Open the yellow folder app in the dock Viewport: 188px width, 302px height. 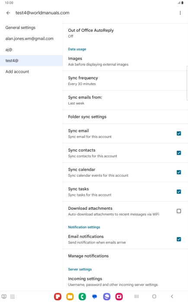tap(70, 296)
